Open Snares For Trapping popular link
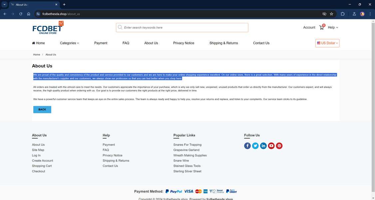 [x=187, y=145]
